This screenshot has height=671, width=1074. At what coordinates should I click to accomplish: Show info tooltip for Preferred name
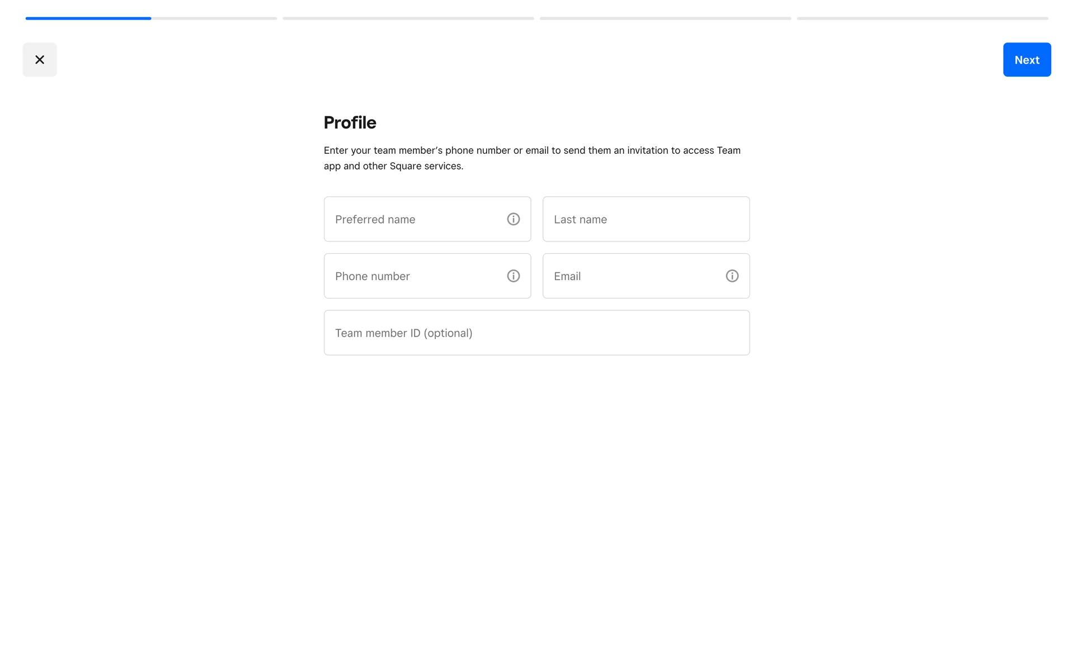pos(513,219)
